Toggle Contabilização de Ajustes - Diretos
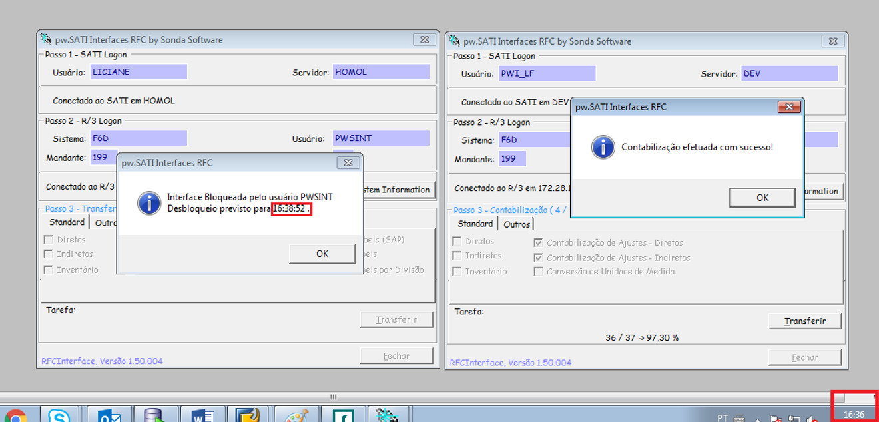The height and width of the screenshot is (422, 879). click(538, 243)
